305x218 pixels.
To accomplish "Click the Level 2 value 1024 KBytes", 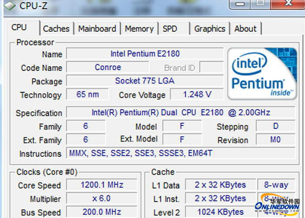I will tap(220, 212).
